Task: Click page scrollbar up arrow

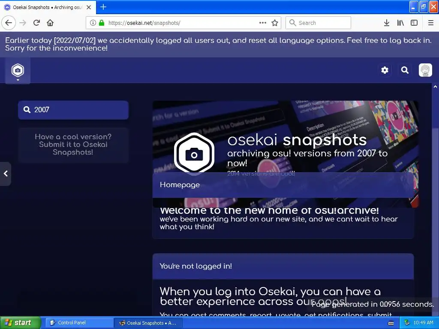Action: point(436,87)
